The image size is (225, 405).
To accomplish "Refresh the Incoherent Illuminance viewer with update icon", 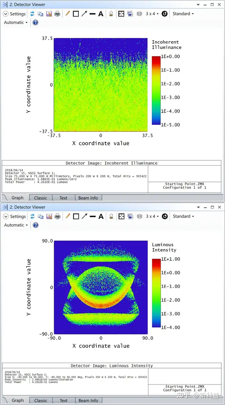I will 32,14.
